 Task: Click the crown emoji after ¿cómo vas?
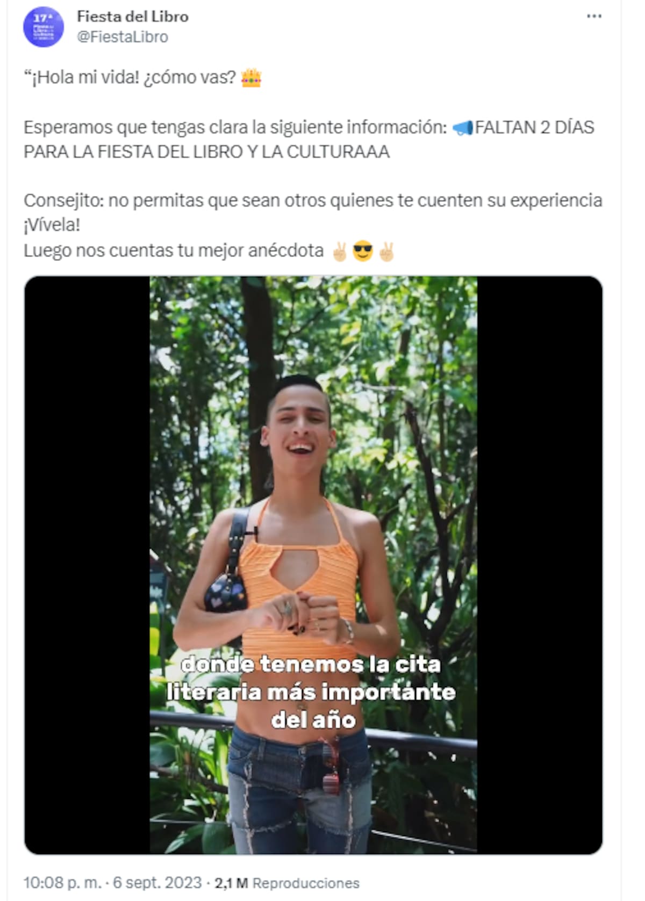click(x=251, y=77)
